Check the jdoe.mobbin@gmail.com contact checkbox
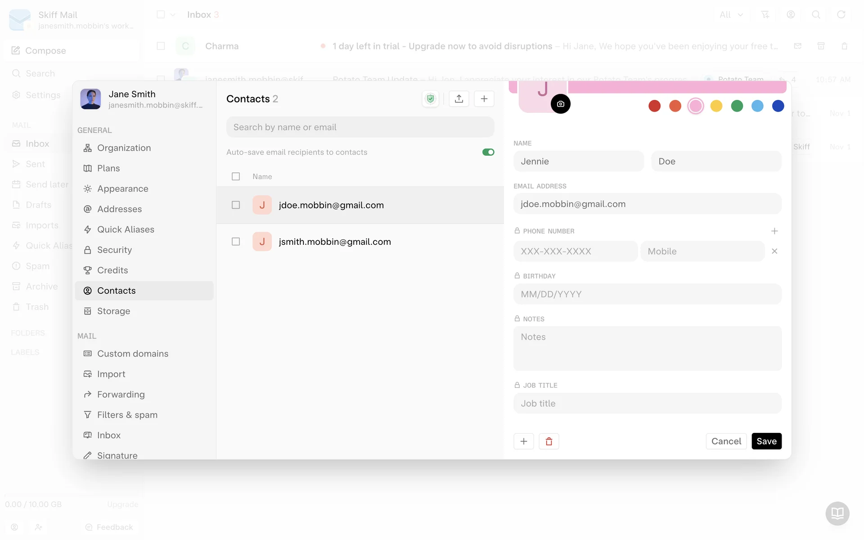 [x=236, y=205]
